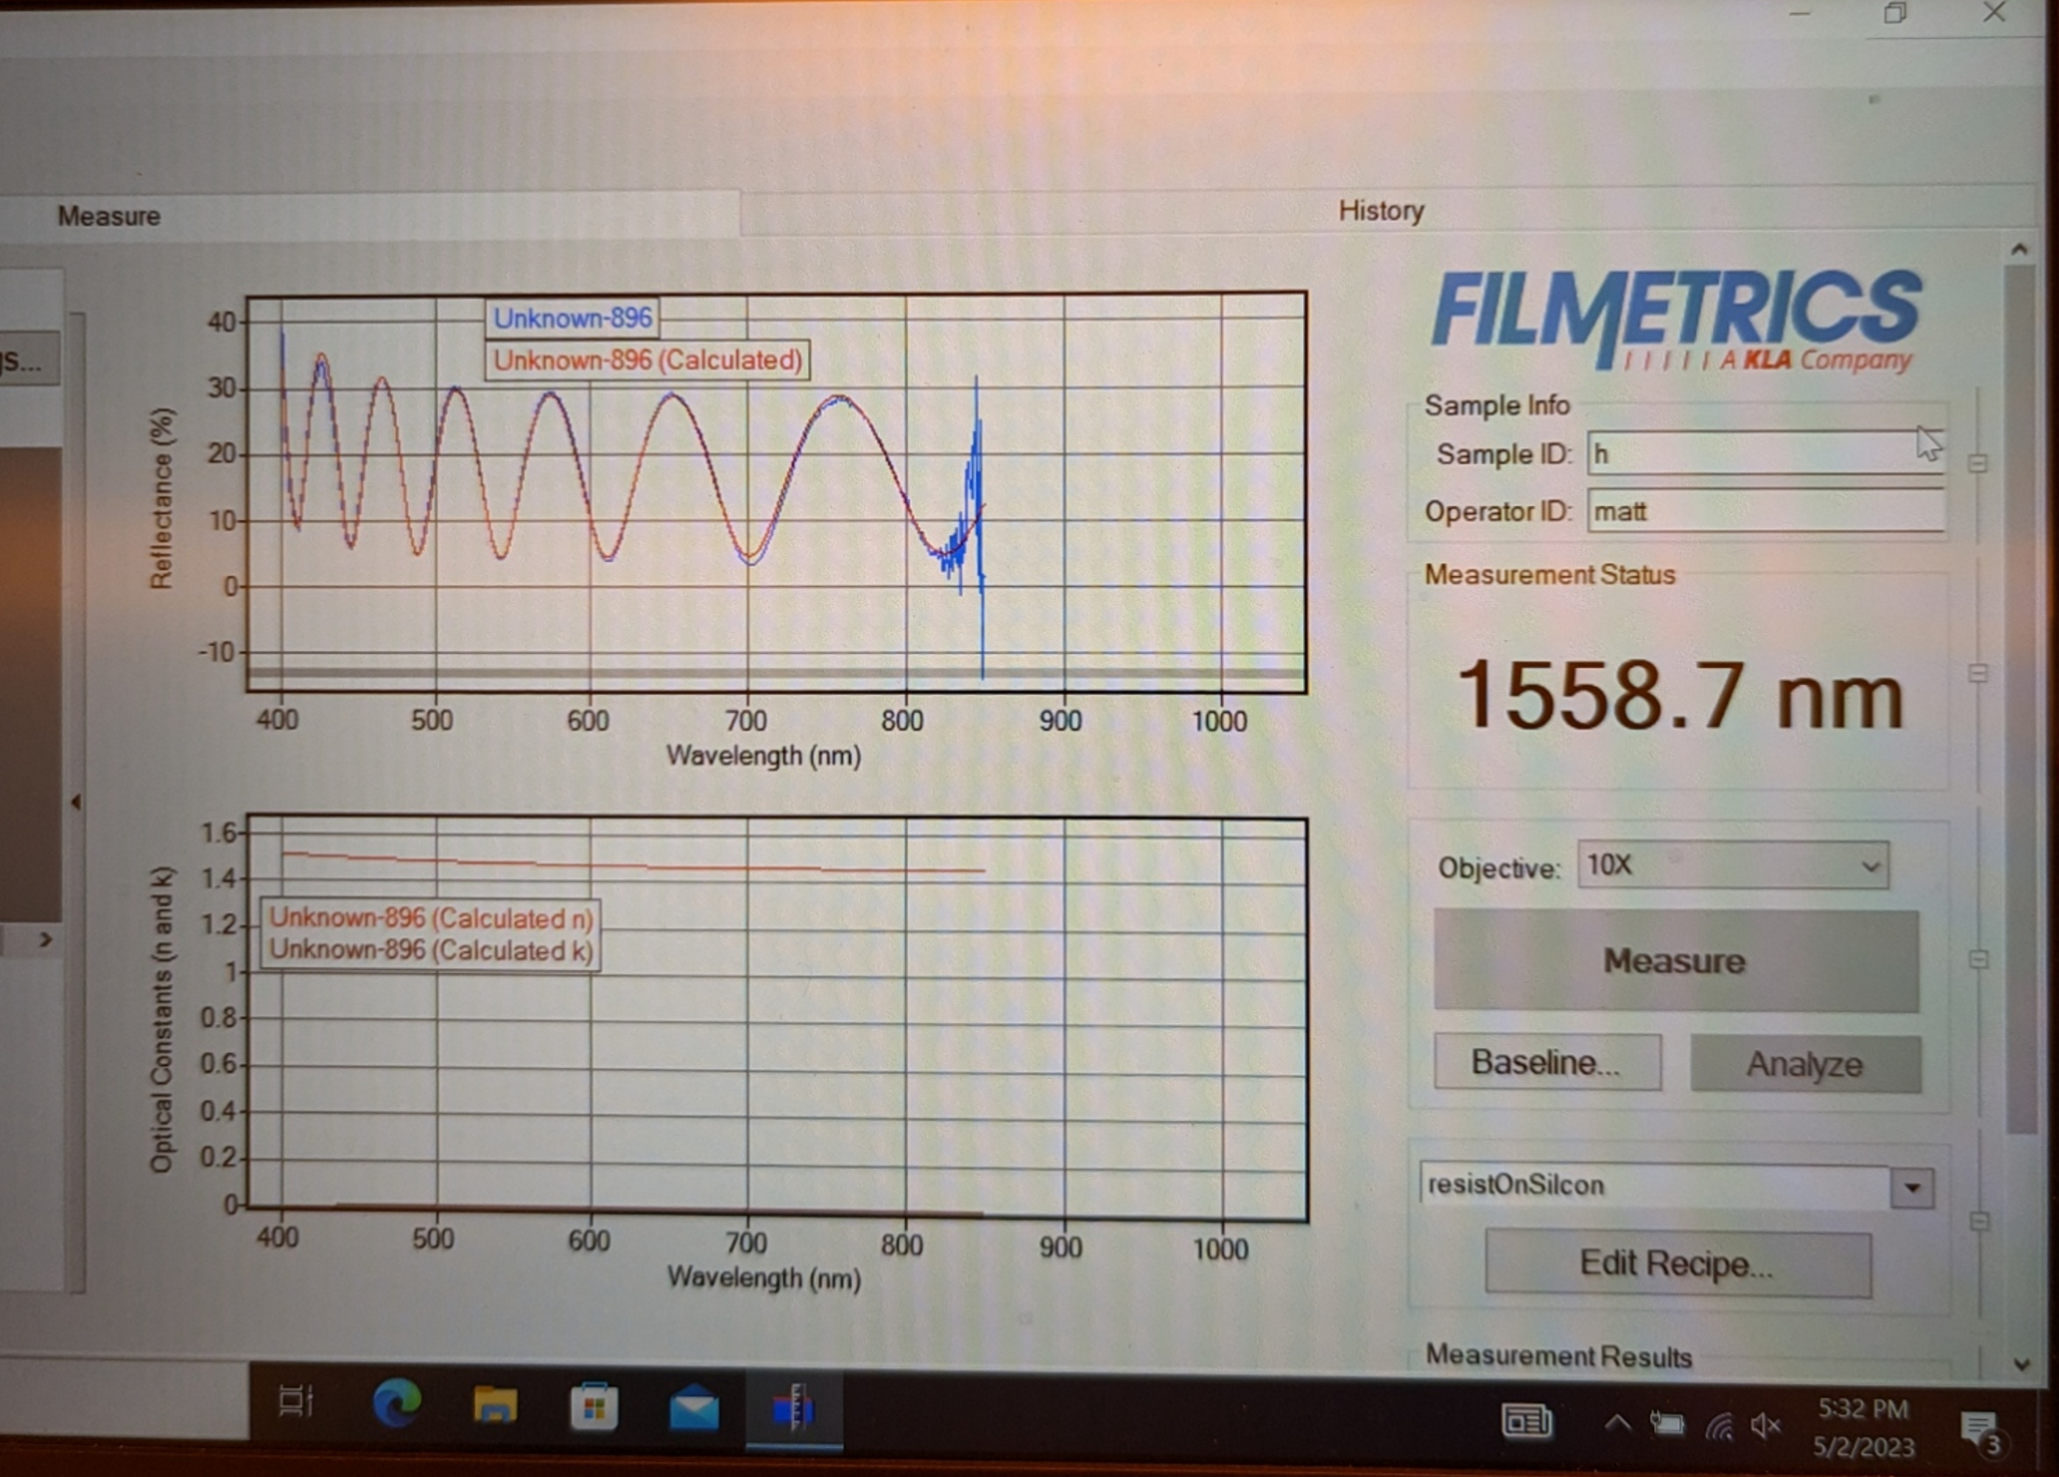Launch Microsoft Edge from taskbar

tap(396, 1402)
